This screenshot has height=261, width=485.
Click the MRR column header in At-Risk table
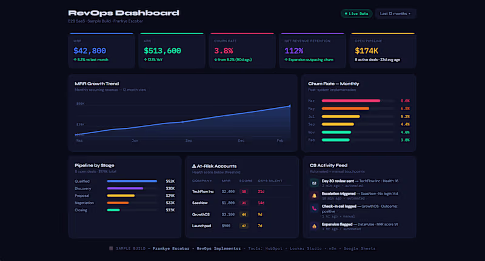(x=226, y=180)
